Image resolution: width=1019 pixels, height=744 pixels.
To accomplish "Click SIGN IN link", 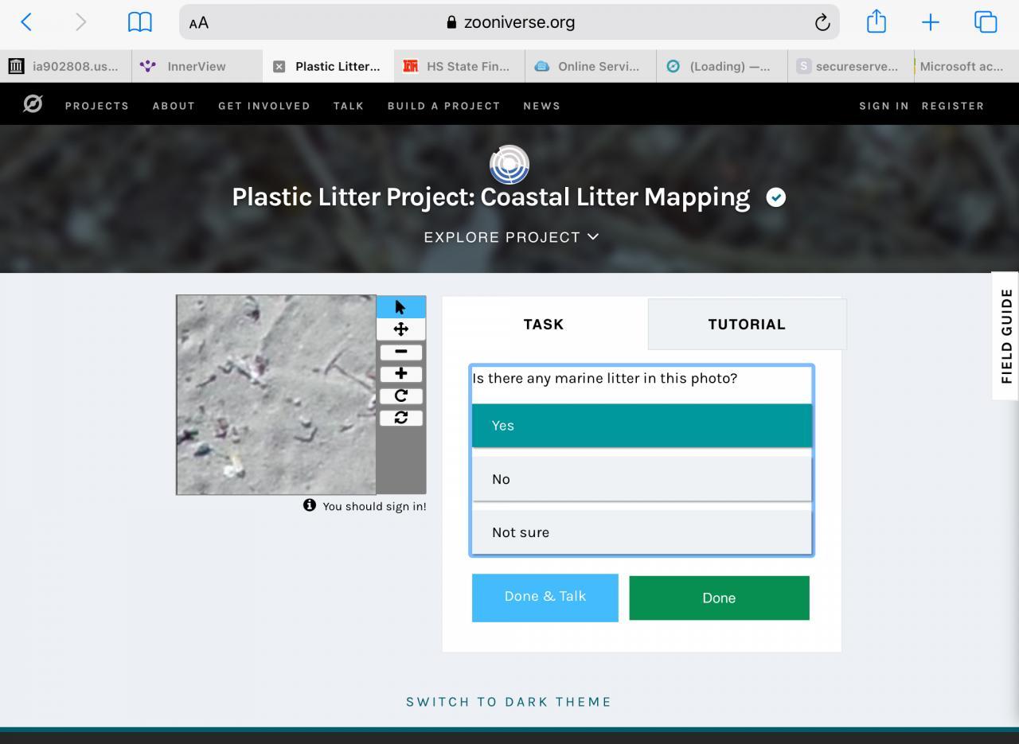I will (x=884, y=106).
